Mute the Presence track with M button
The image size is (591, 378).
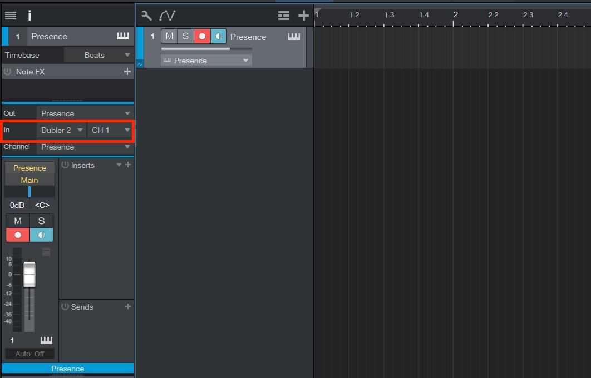coord(169,36)
